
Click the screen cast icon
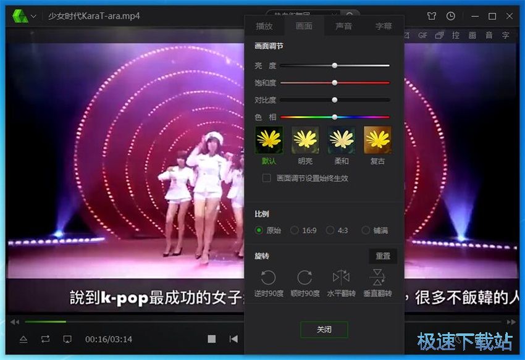click(x=67, y=339)
